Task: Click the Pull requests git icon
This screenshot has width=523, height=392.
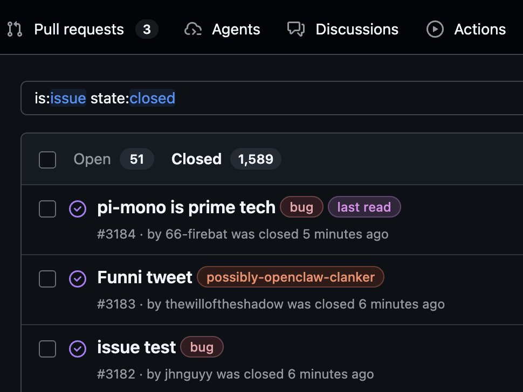Action: pyautogui.click(x=15, y=29)
